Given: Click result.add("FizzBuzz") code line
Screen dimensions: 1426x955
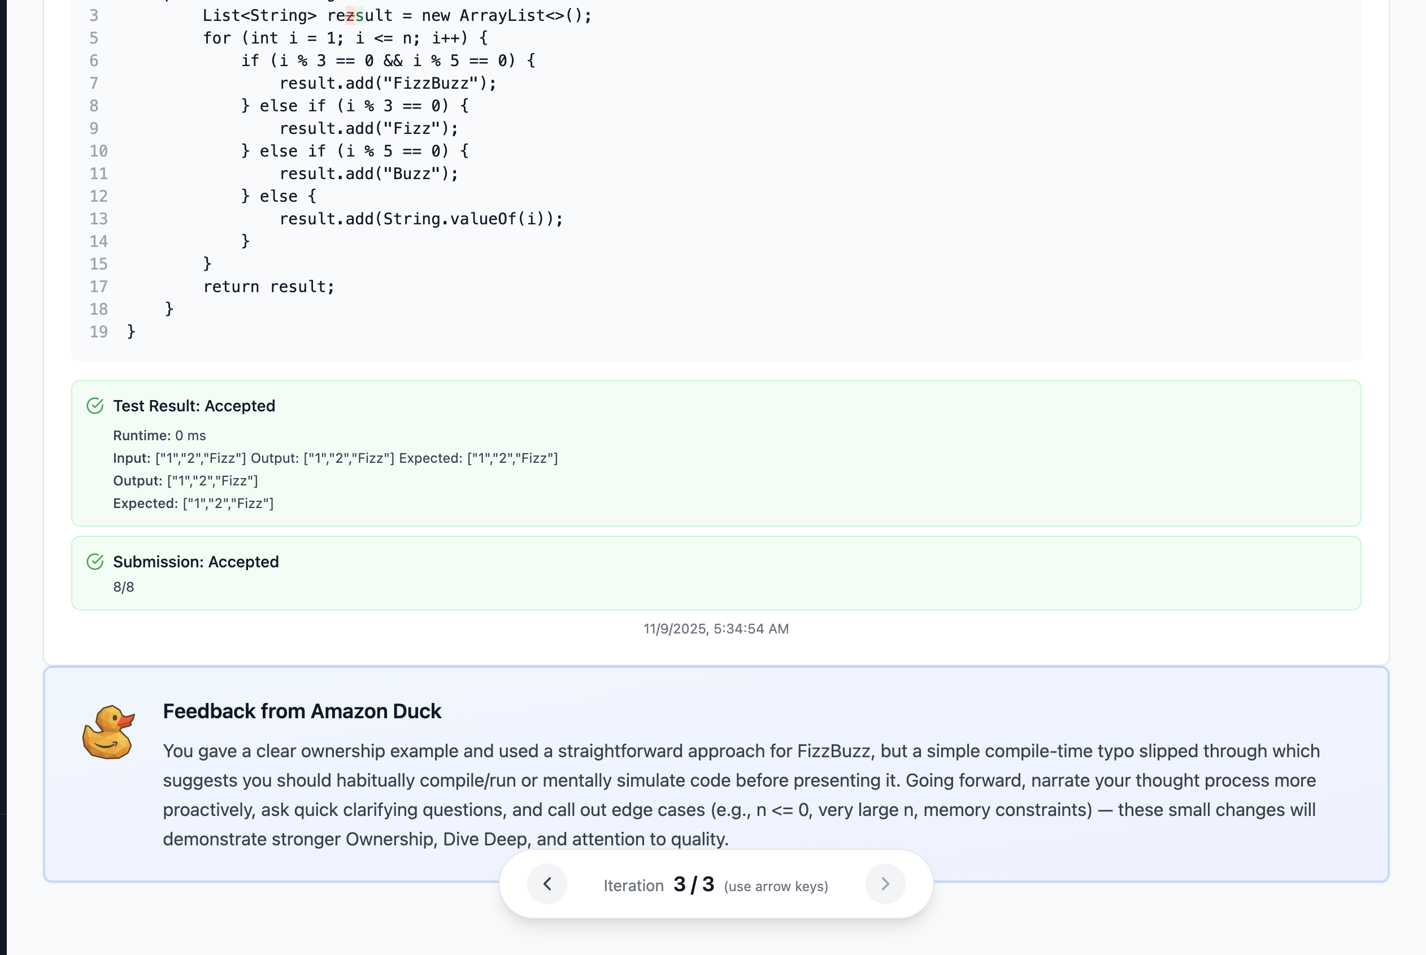Looking at the screenshot, I should (388, 83).
